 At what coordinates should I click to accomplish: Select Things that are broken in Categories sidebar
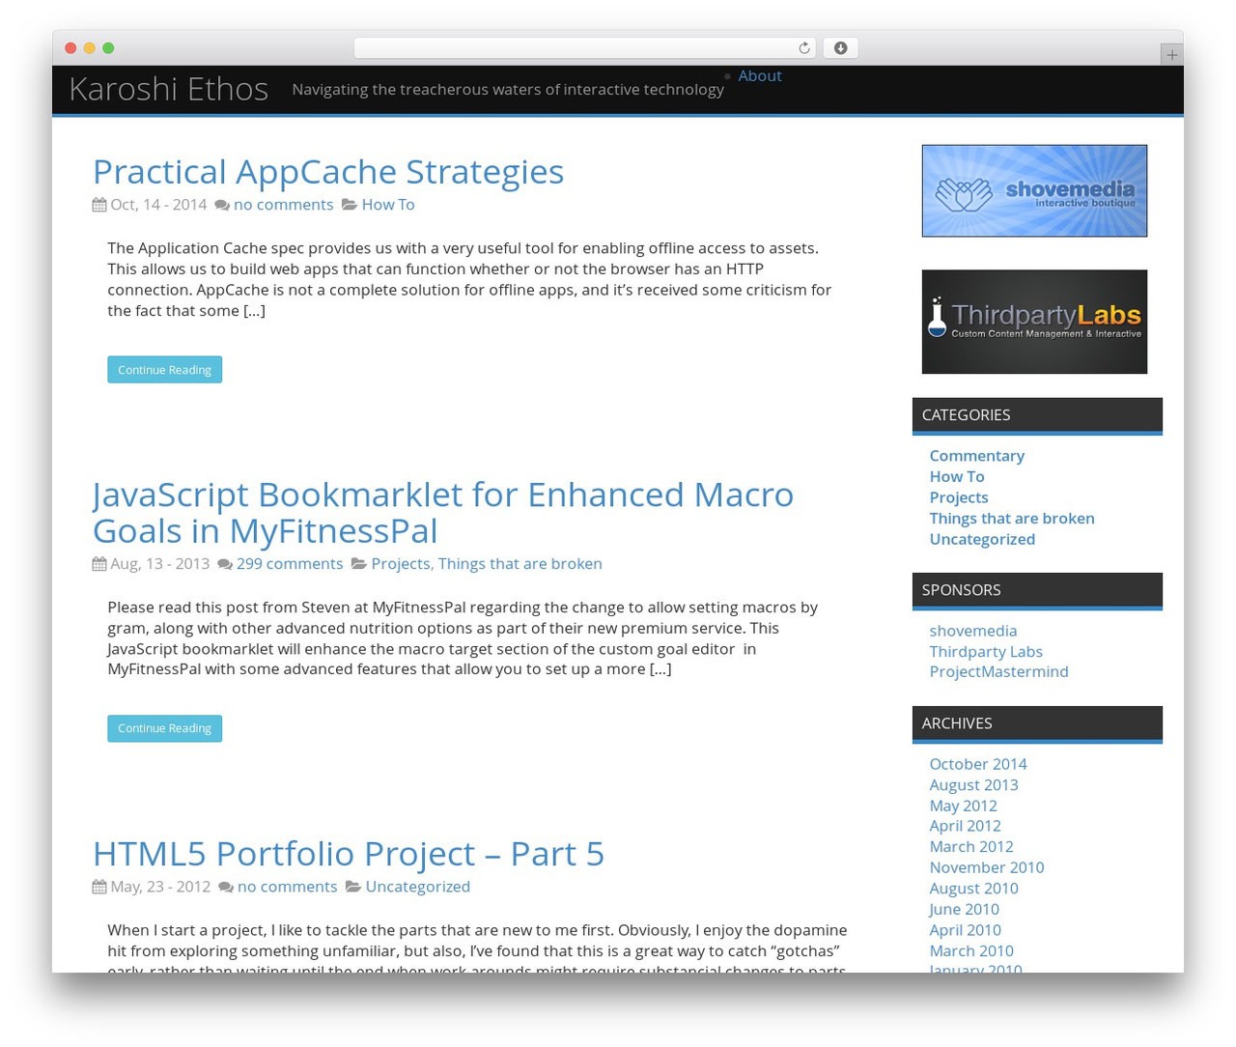[x=1011, y=518]
